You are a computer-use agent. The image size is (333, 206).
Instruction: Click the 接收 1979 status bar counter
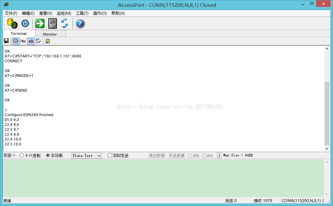coord(263,200)
